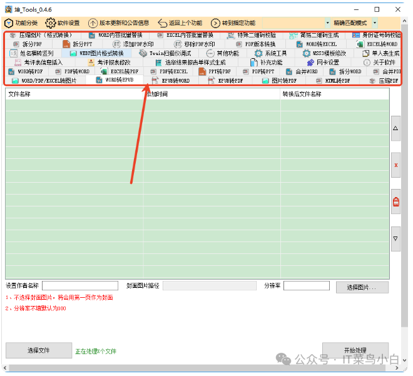Click the 返回上个功能 back arrow icon

pyautogui.click(x=162, y=23)
